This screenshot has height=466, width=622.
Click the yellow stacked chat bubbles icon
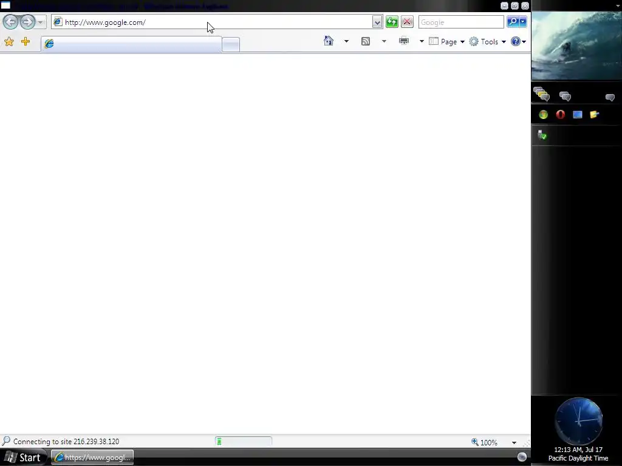pos(541,94)
